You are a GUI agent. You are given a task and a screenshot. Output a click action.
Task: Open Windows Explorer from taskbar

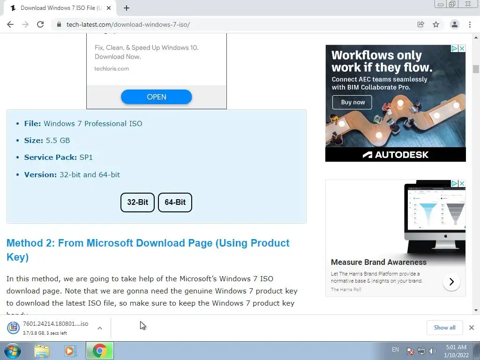point(42,351)
